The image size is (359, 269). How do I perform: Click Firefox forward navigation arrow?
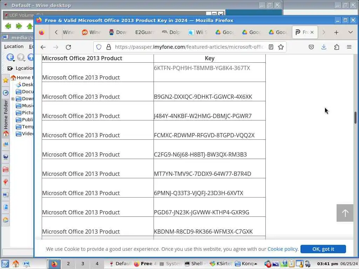56,47
